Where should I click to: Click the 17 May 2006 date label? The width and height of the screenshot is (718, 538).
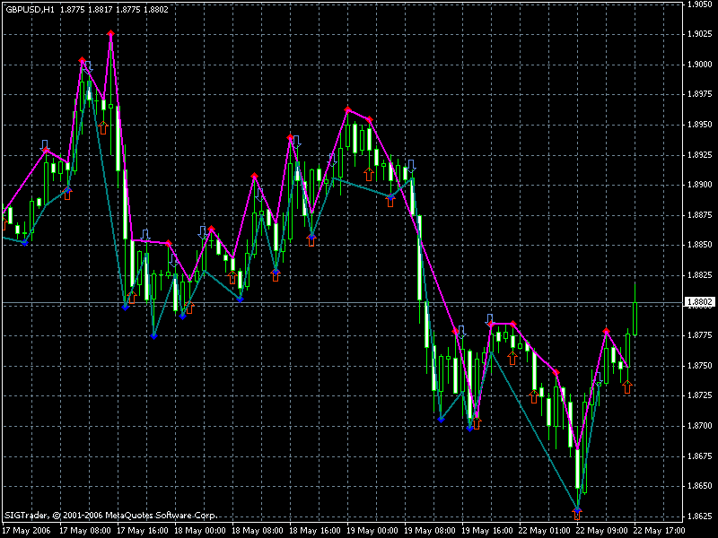click(x=27, y=531)
